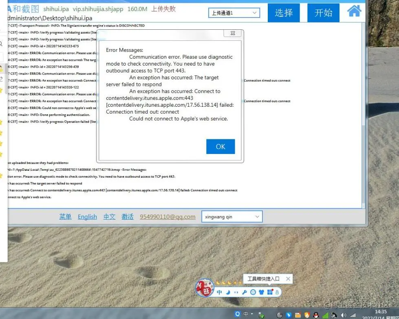Open the 菜单 menu at the bottom
Screen dimensions: 399x319
click(65, 216)
